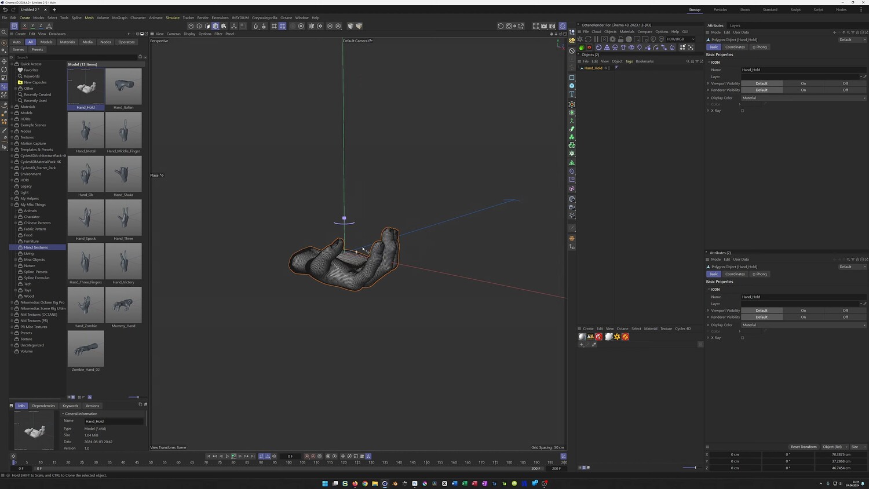Set lower Viewport Visibility to Off
Image resolution: width=869 pixels, height=489 pixels.
click(x=845, y=311)
